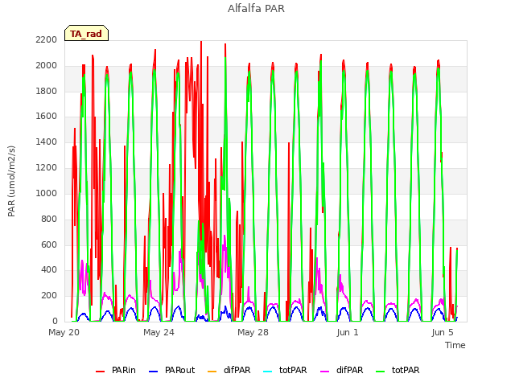Click the Jun 5 x-axis tick label
Viewport: 515px width, 386px height.
tap(443, 332)
